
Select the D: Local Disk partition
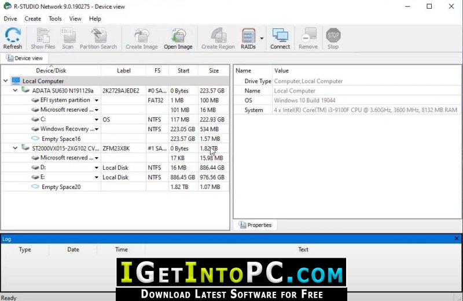point(115,168)
